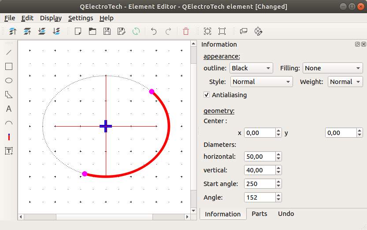
Task: Click the canvas vertical scrollbar up arrow
Action: [x=193, y=44]
